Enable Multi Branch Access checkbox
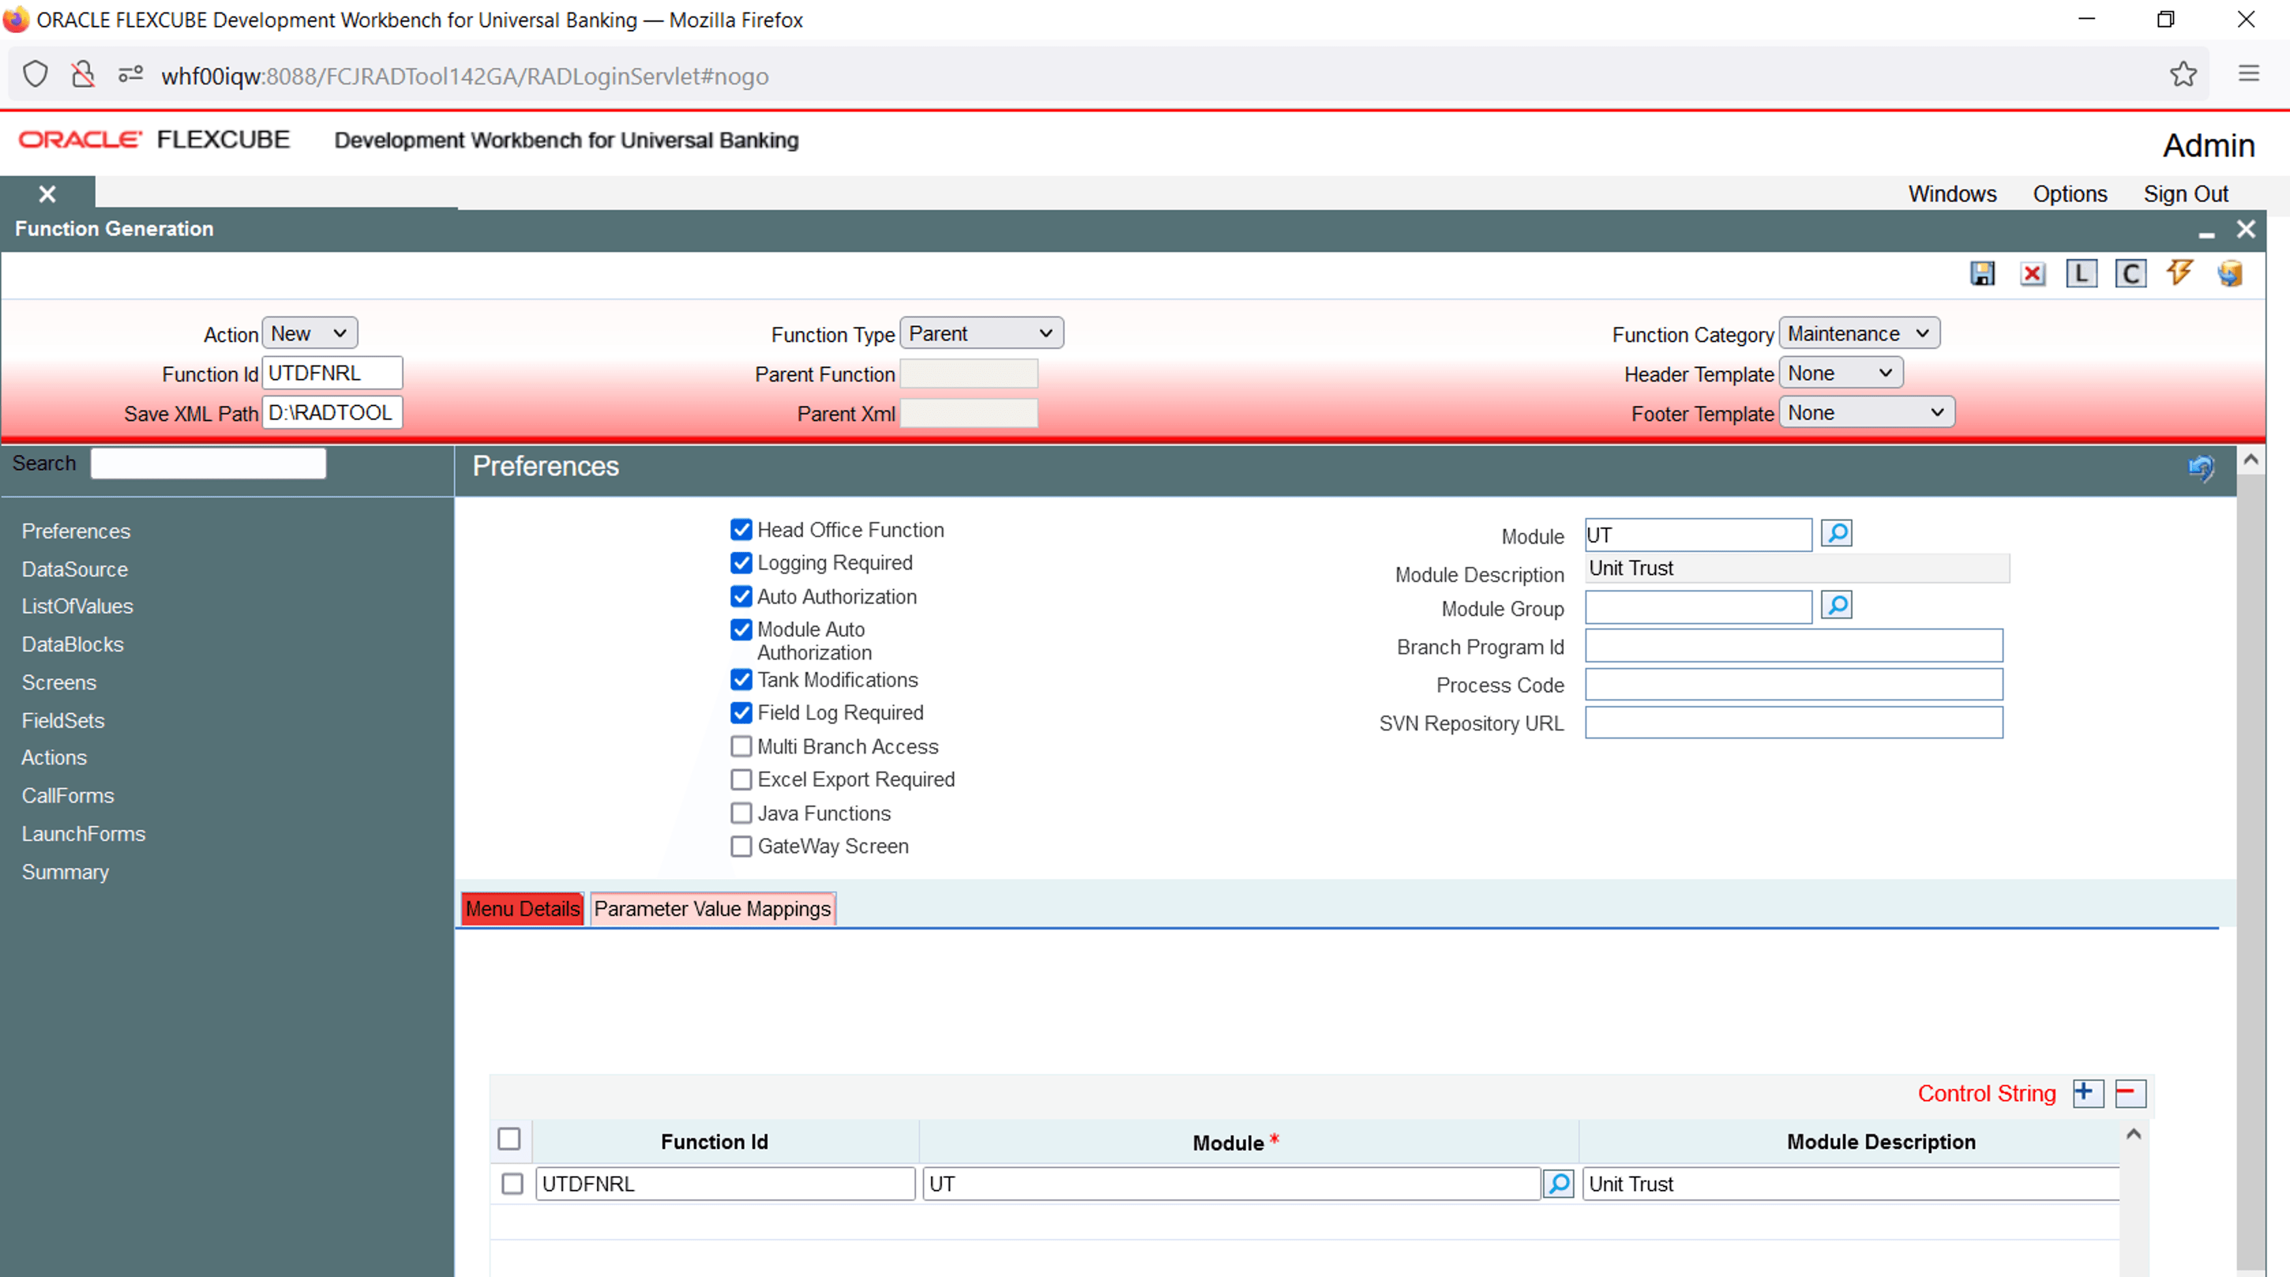Screen dimensions: 2290x1277 point(741,746)
